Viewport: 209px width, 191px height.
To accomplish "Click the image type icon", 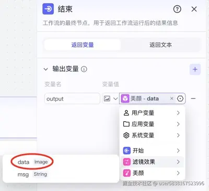I will [x=107, y=98].
